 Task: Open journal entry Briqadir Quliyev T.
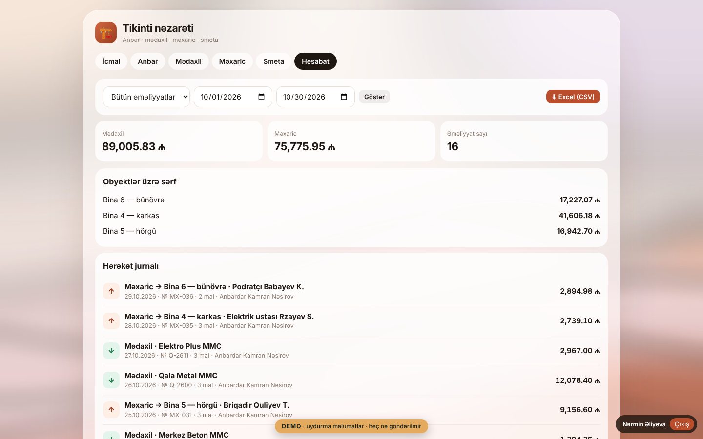[351, 410]
